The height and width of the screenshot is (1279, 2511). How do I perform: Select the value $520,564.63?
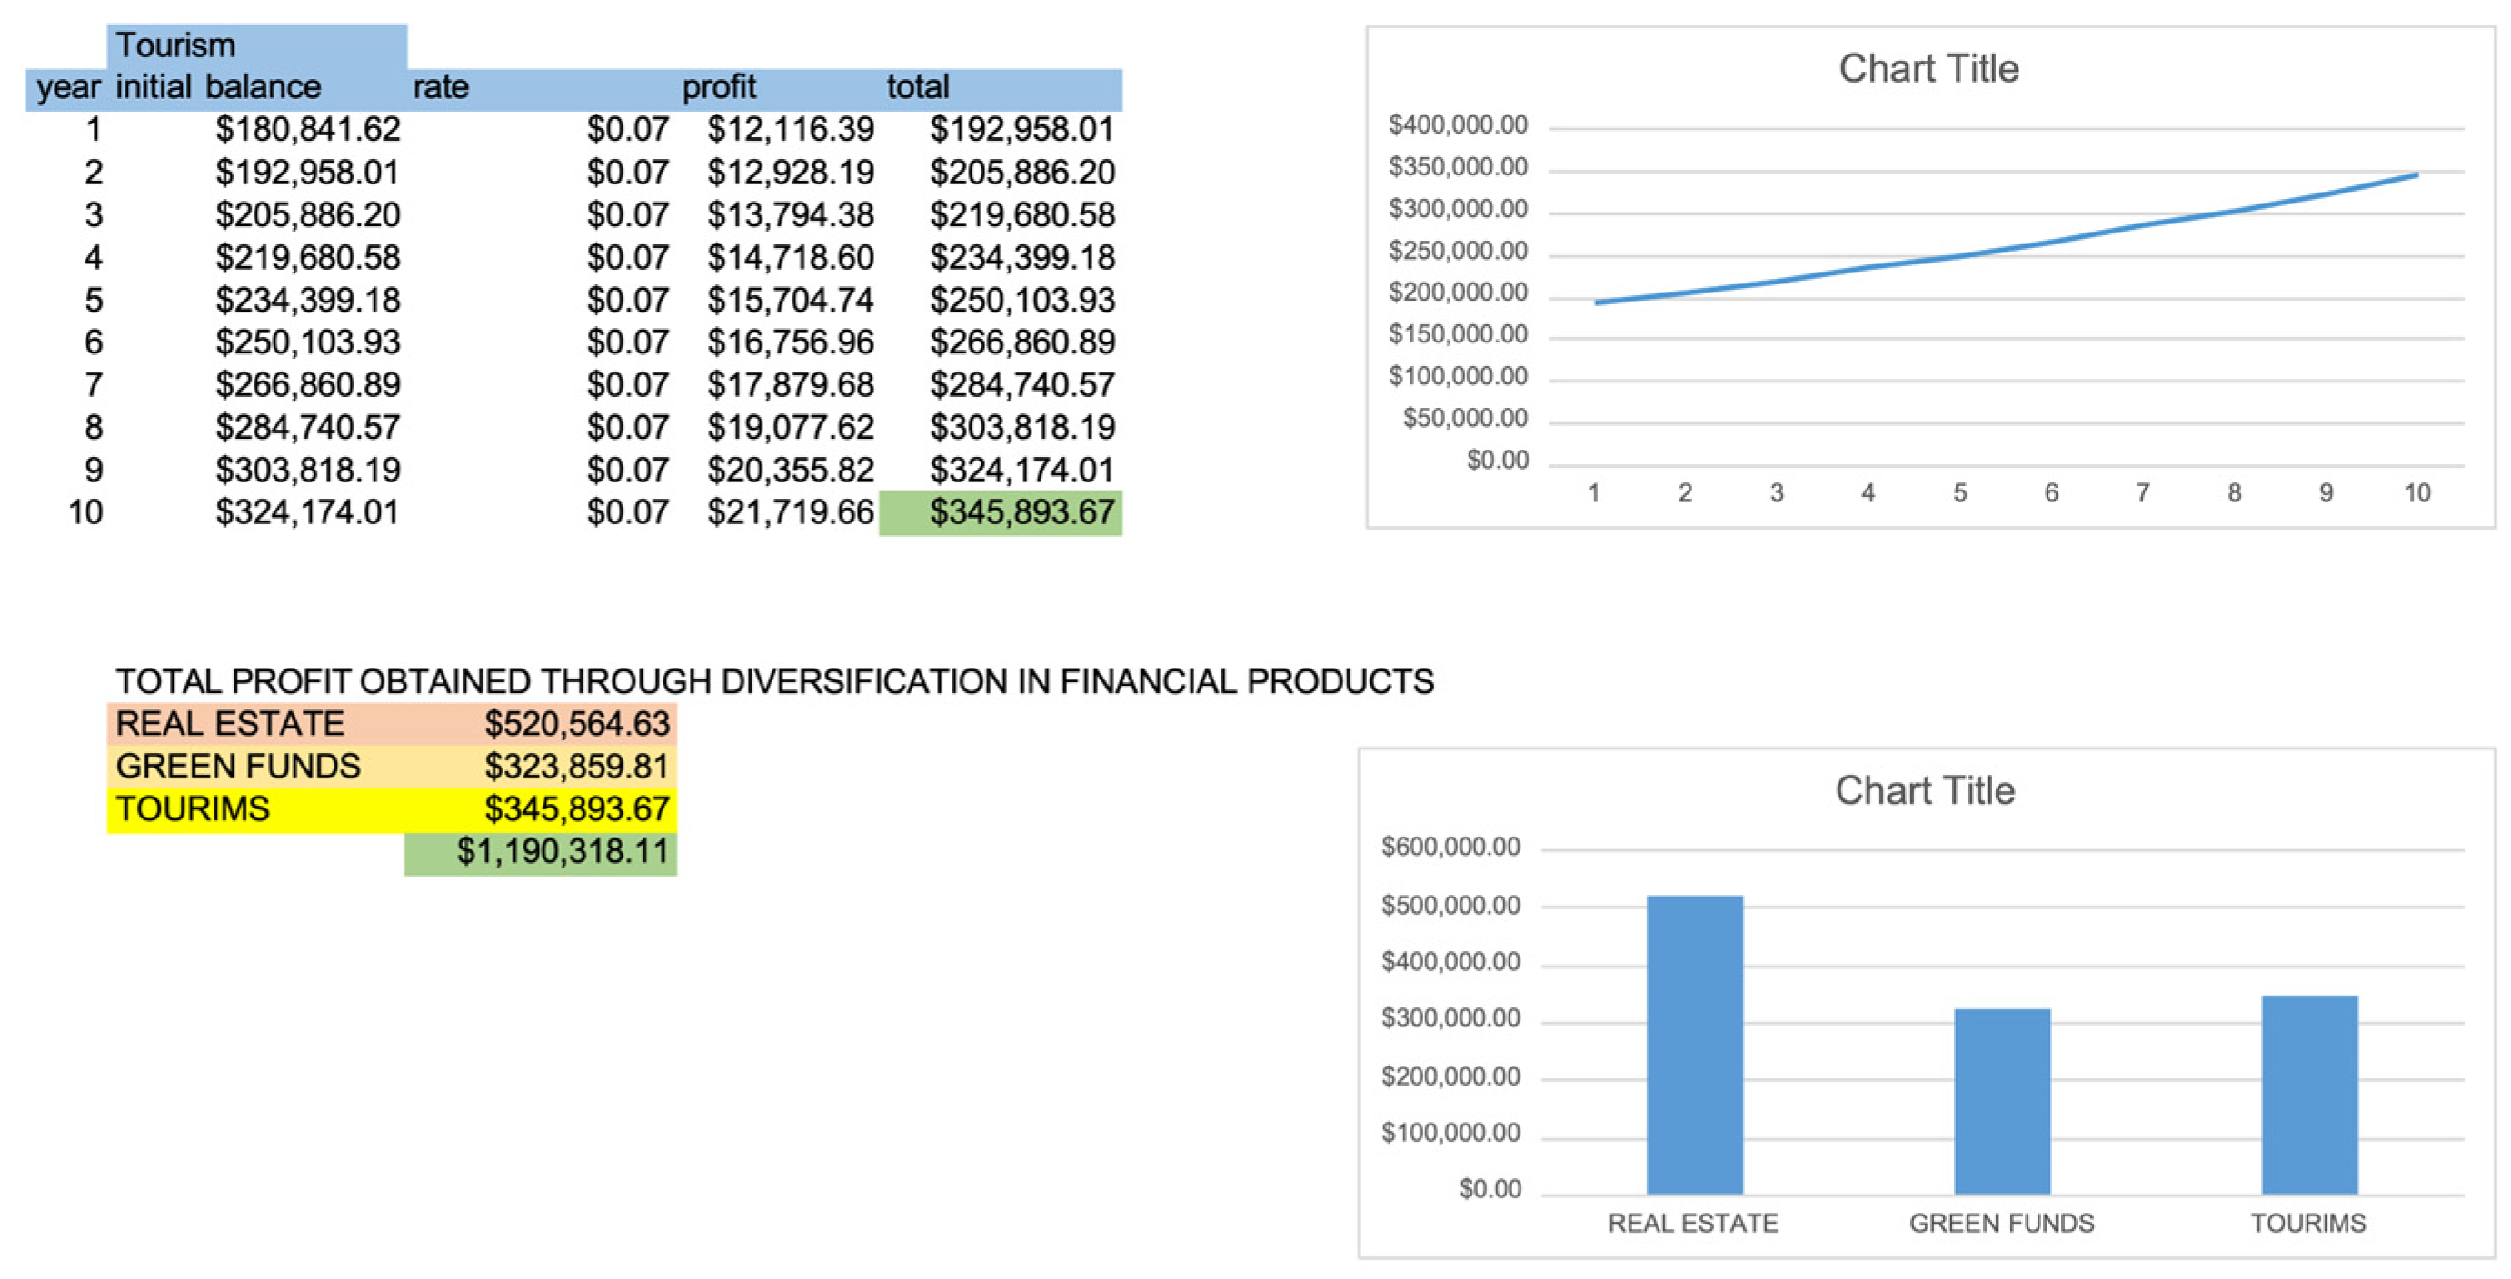[x=577, y=724]
